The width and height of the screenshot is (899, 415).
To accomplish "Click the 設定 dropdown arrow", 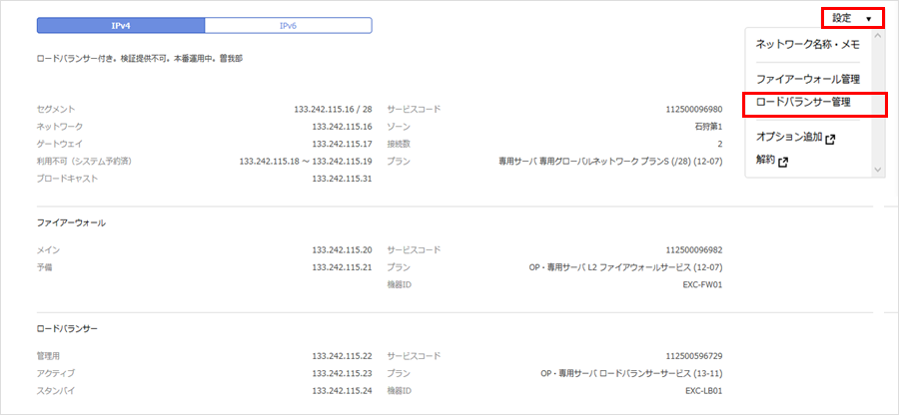I will (x=869, y=19).
